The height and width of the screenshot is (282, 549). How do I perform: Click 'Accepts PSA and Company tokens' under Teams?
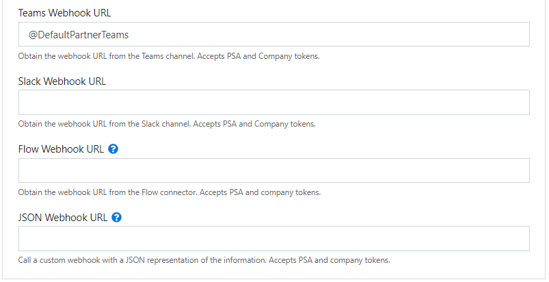point(258,56)
